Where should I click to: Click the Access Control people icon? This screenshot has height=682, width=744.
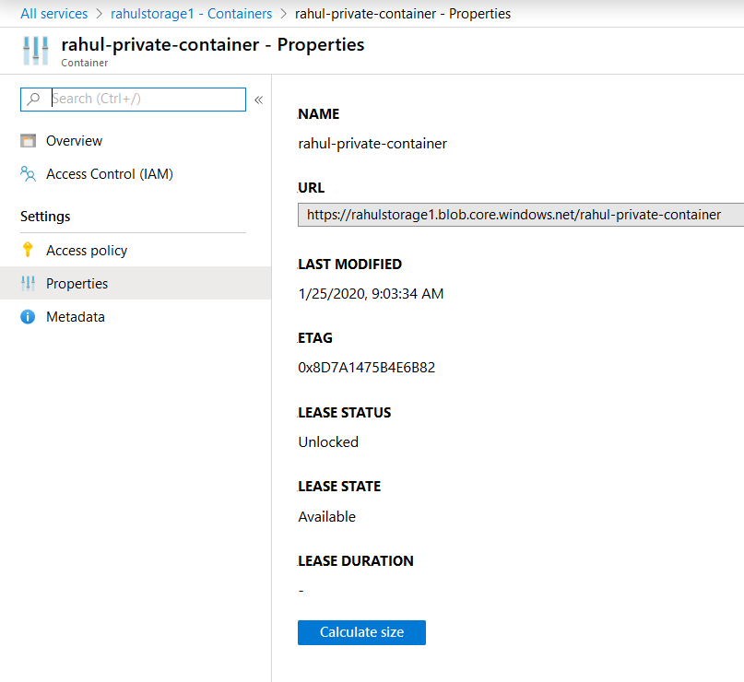[x=28, y=174]
